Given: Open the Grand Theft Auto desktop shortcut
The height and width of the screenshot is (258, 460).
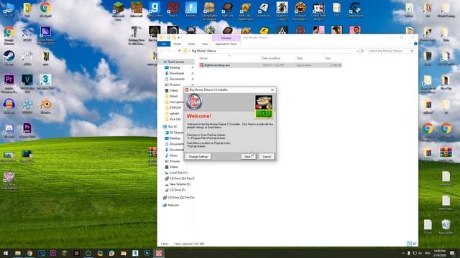Looking at the screenshot, I should pos(318,11).
